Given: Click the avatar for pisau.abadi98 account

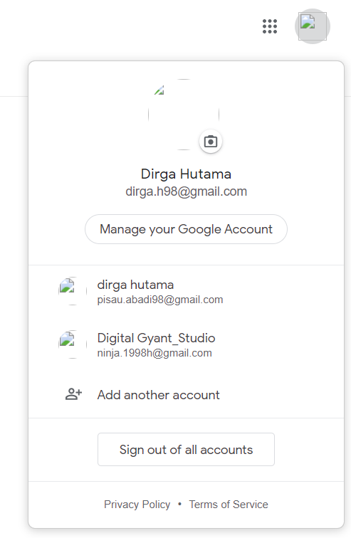Looking at the screenshot, I should pyautogui.click(x=73, y=291).
